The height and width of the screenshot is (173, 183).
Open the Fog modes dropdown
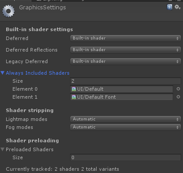[125, 127]
